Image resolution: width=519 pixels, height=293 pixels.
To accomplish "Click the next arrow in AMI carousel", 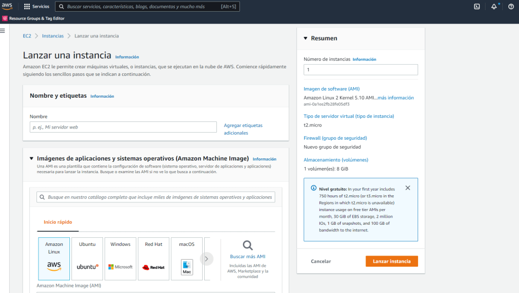I will [206, 259].
